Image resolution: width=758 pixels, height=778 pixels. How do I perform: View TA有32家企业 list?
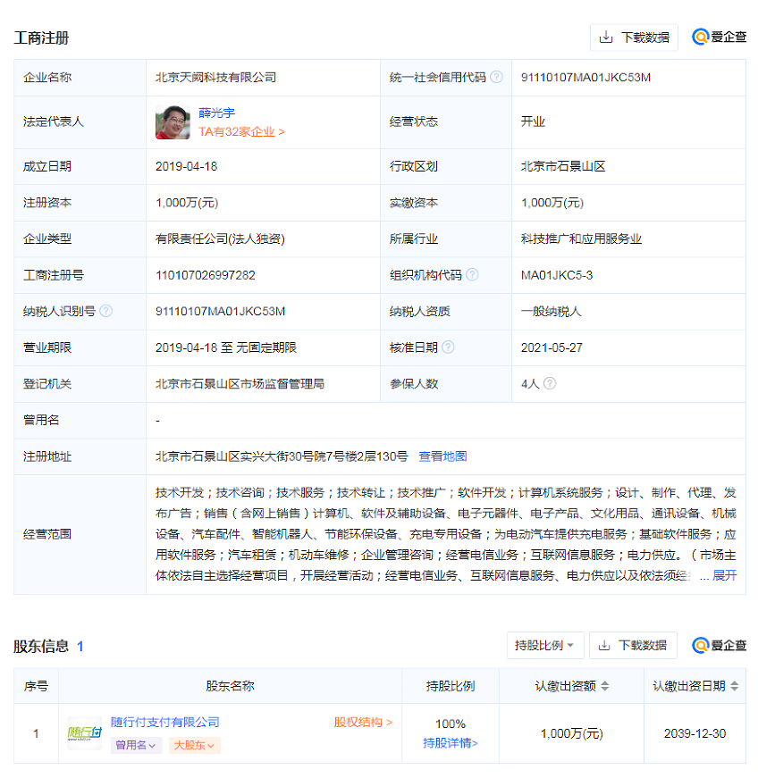[241, 131]
